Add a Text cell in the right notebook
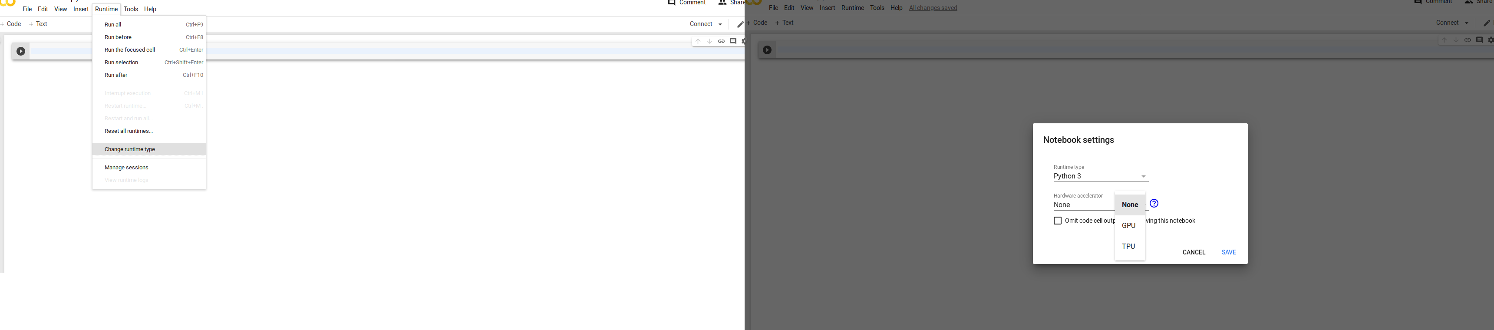 (x=785, y=23)
